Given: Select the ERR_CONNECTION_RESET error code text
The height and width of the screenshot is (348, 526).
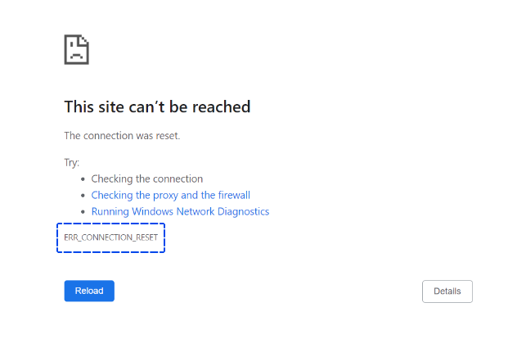Looking at the screenshot, I should (110, 237).
